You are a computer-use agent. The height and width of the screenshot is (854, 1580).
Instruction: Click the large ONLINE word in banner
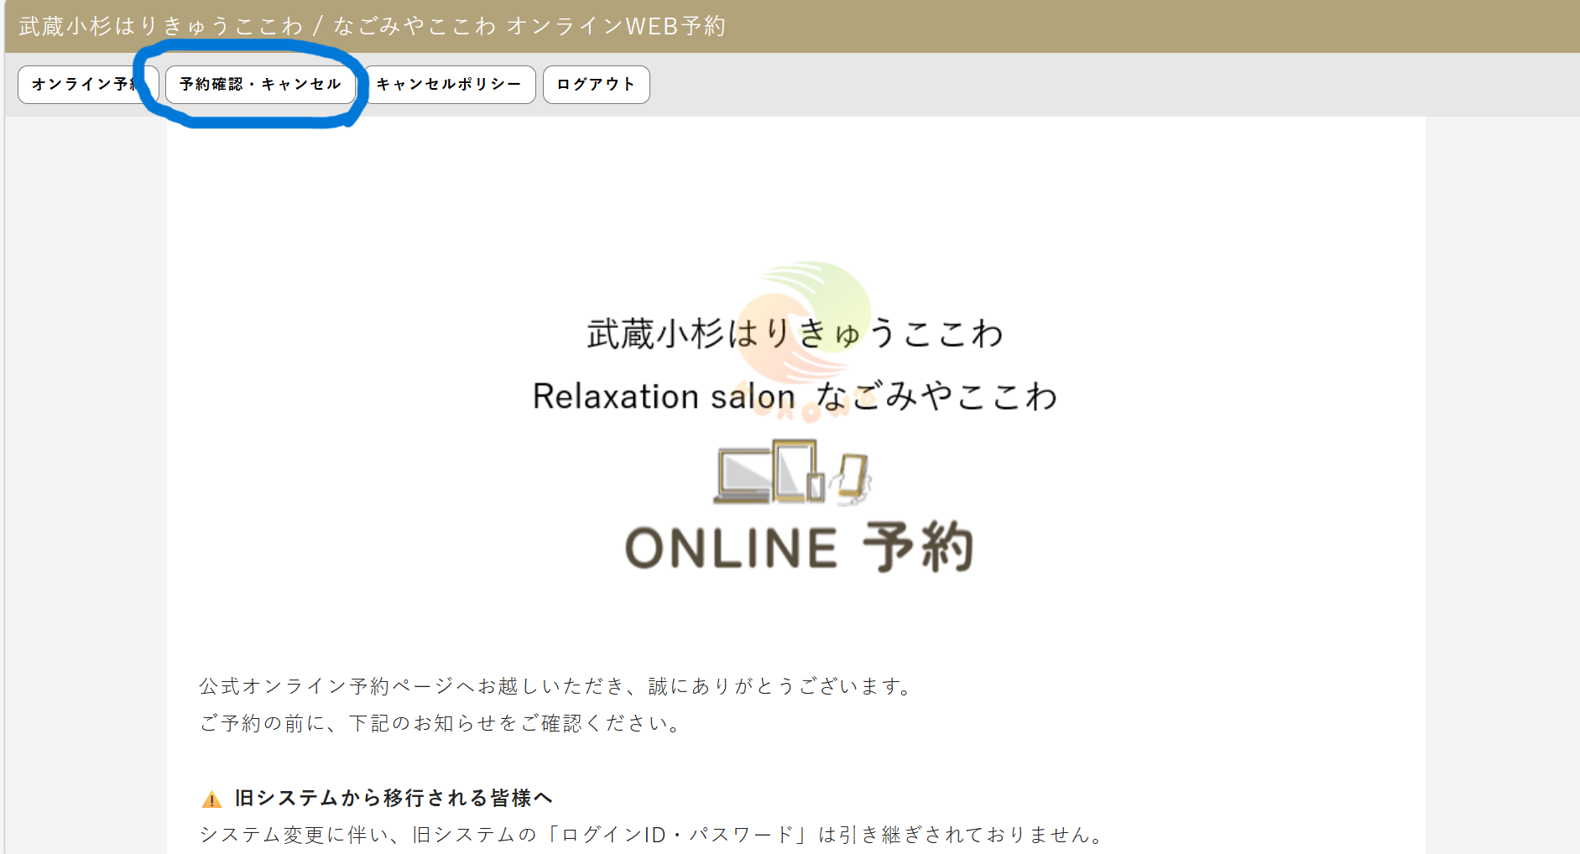coord(731,549)
